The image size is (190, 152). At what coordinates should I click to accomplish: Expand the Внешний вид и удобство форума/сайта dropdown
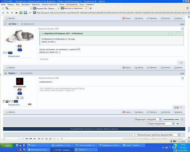156,135
